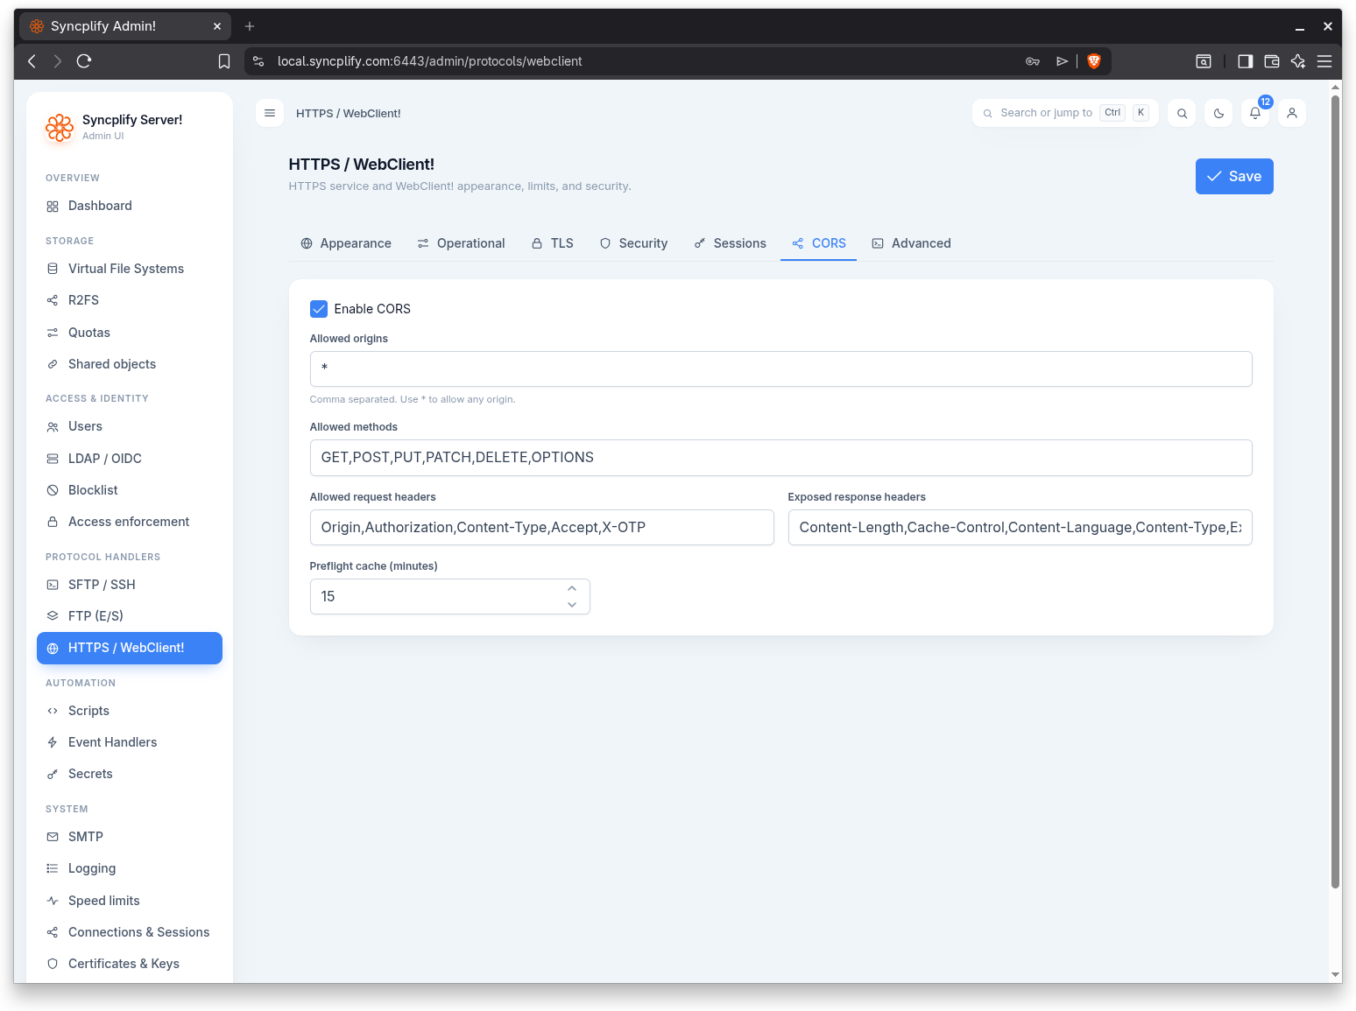
Task: Go to the Users page
Action: click(x=130, y=426)
